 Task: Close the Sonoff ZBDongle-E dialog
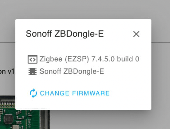click(136, 34)
